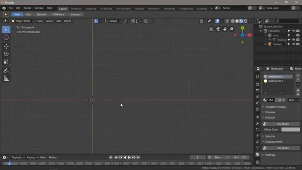Viewport: 302px width, 170px height.
Task: Hide Camera with its eye icon
Action: tap(294, 44)
